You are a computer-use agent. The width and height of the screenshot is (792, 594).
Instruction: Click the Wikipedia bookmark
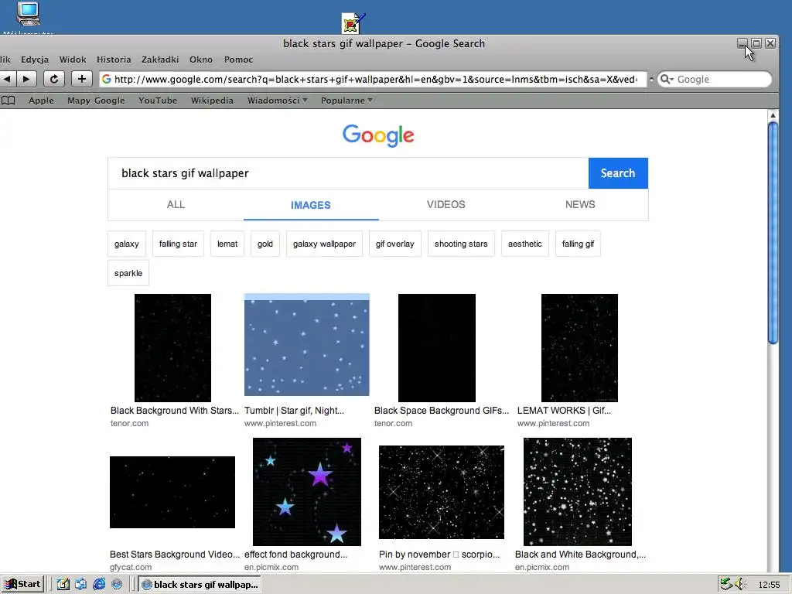coord(212,101)
